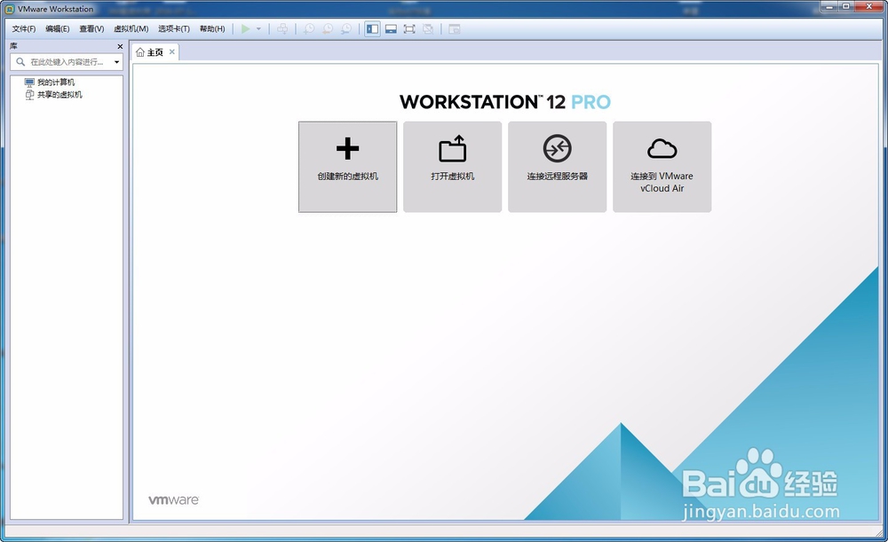Screen dimensions: 888x542
Task: Close the library (库) panel
Action: pos(120,46)
